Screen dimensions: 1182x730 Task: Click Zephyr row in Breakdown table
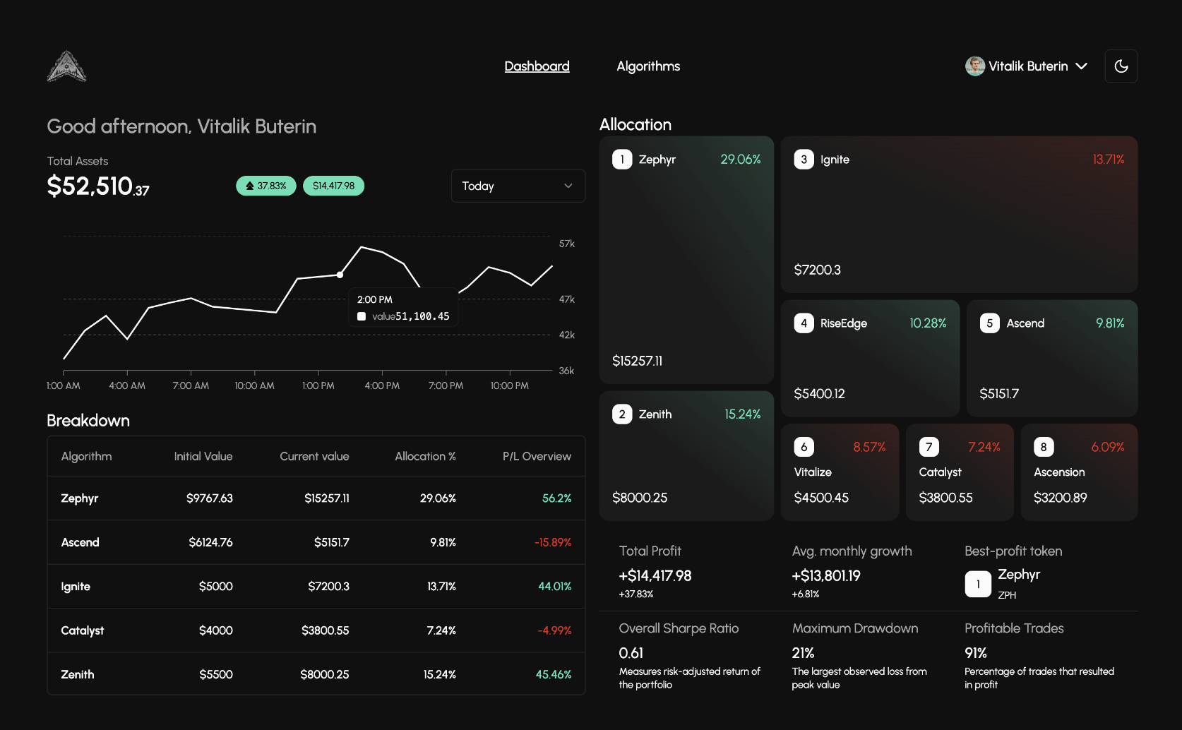point(316,498)
